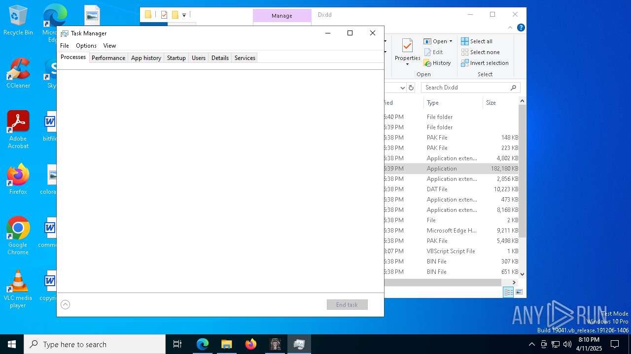
Task: Switch to the App history tab
Action: [146, 58]
